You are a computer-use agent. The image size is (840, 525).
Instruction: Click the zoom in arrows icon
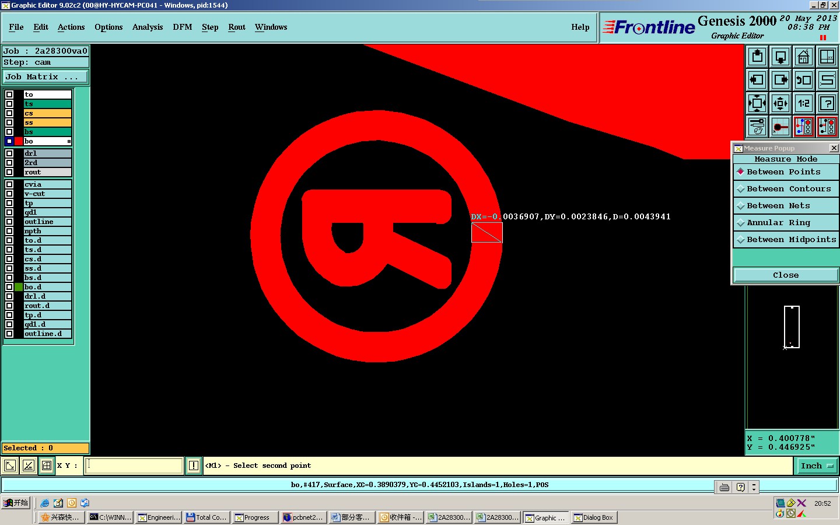pyautogui.click(x=757, y=103)
